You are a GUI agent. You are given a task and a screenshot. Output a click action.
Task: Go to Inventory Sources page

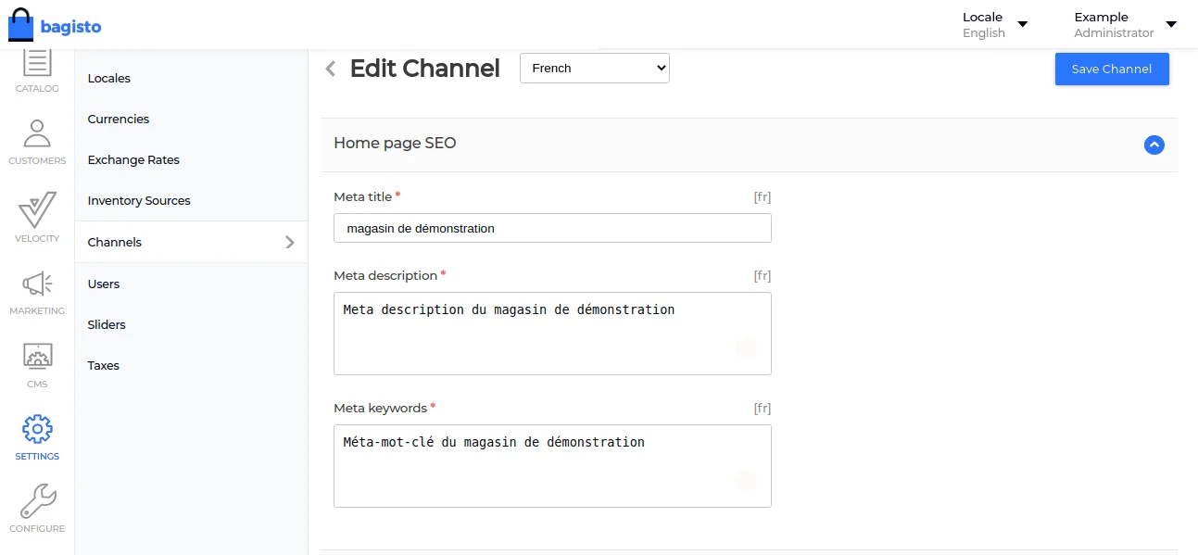pyautogui.click(x=139, y=201)
